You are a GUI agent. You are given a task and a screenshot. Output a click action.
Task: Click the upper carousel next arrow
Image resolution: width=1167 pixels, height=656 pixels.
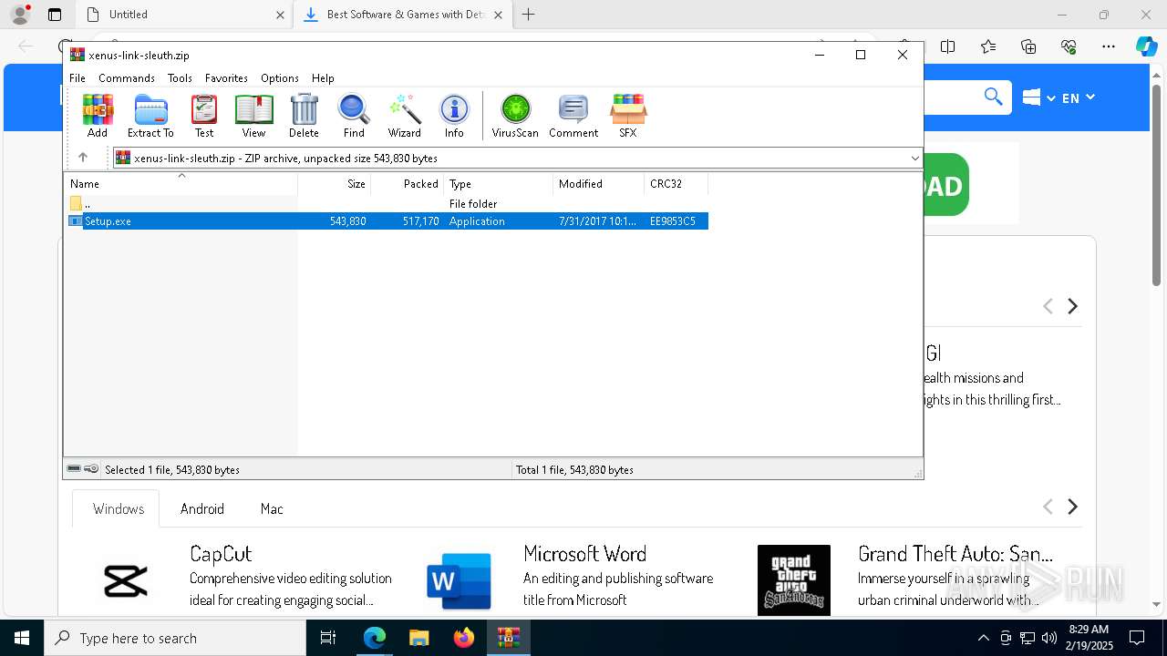(x=1073, y=306)
